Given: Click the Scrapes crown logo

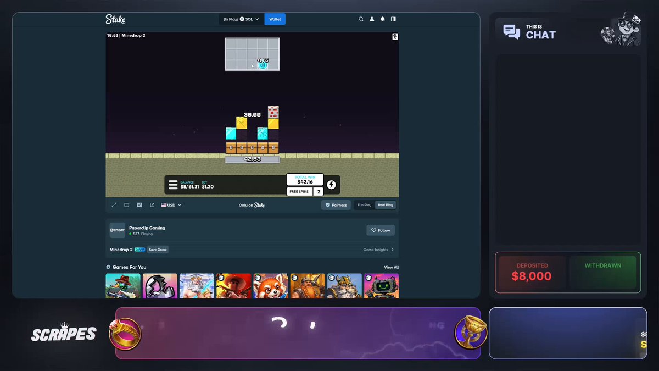Looking at the screenshot, I should coord(64,332).
